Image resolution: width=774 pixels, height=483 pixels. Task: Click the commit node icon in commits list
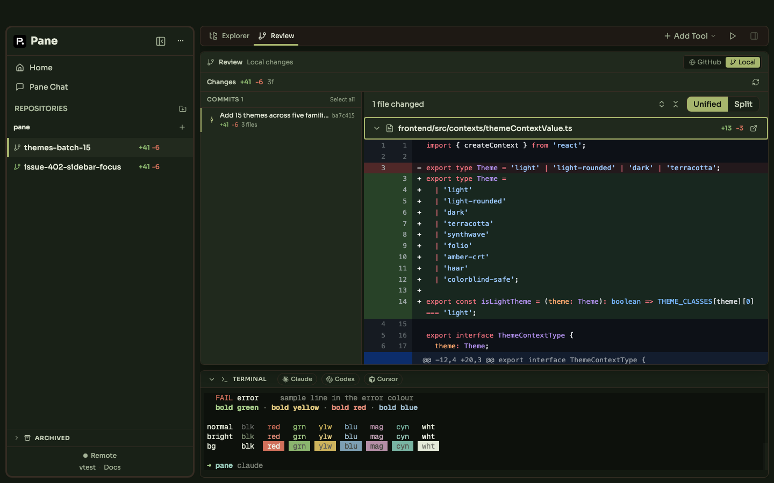(x=212, y=120)
